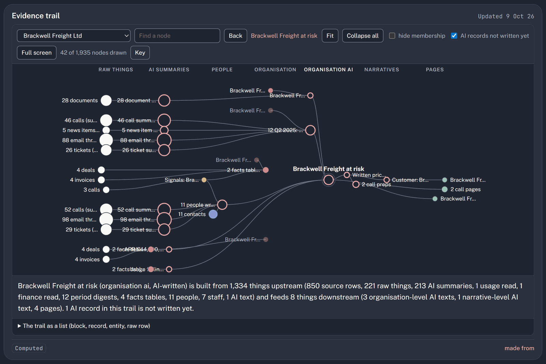This screenshot has width=546, height=364.
Task: Click the Computed badge
Action: click(x=29, y=348)
